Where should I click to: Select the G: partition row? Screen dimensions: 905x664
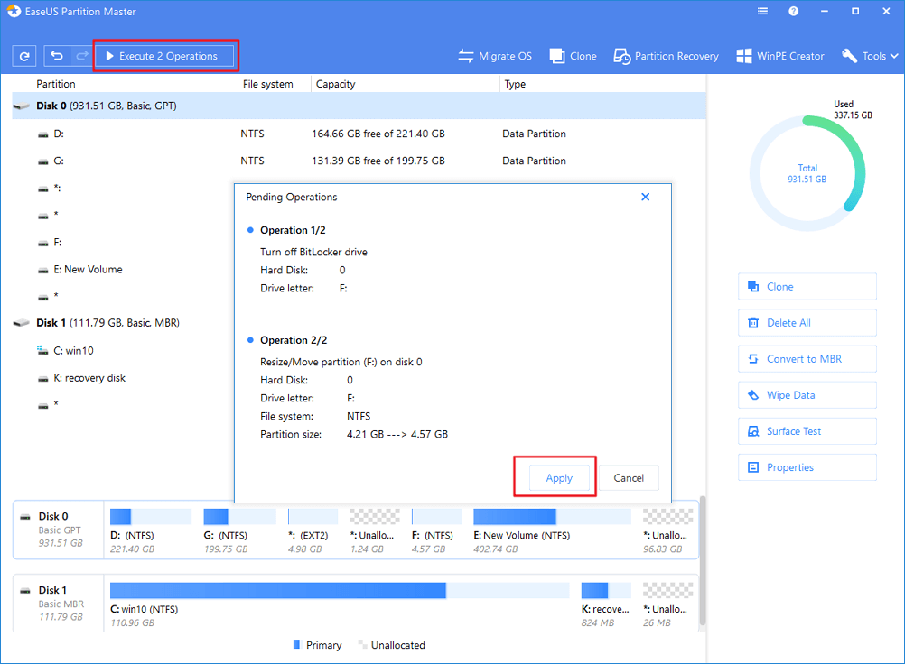[359, 161]
